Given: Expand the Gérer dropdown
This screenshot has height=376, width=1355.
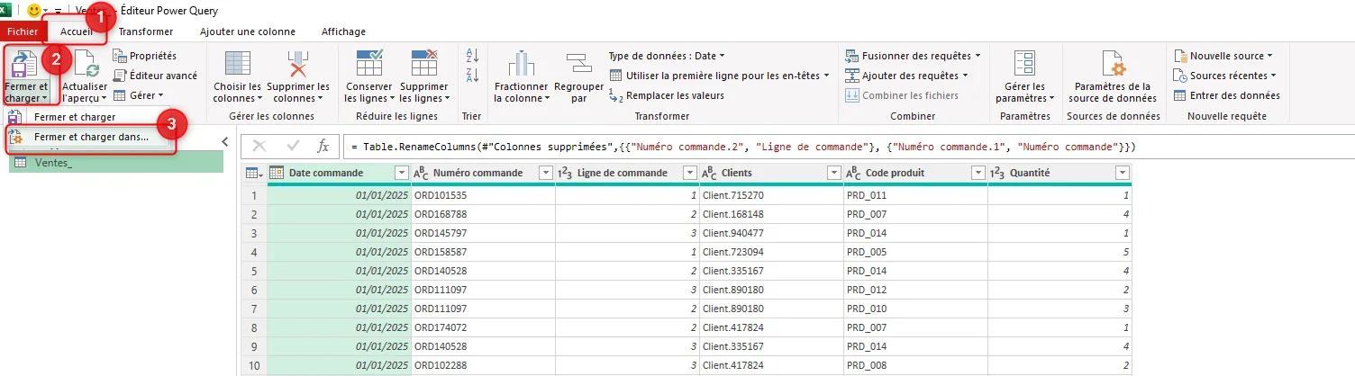Looking at the screenshot, I should pos(139,95).
